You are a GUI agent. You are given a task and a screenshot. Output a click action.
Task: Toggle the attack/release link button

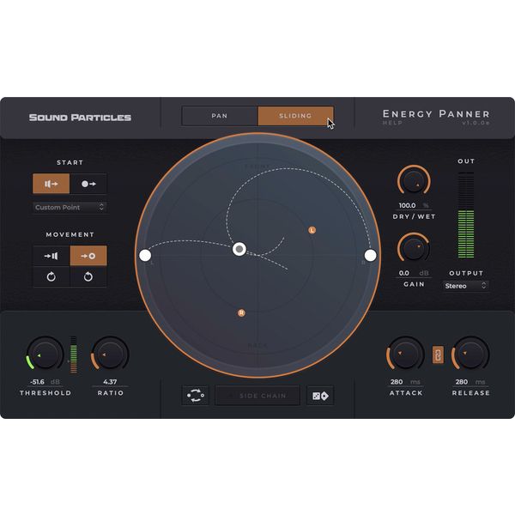coord(437,354)
